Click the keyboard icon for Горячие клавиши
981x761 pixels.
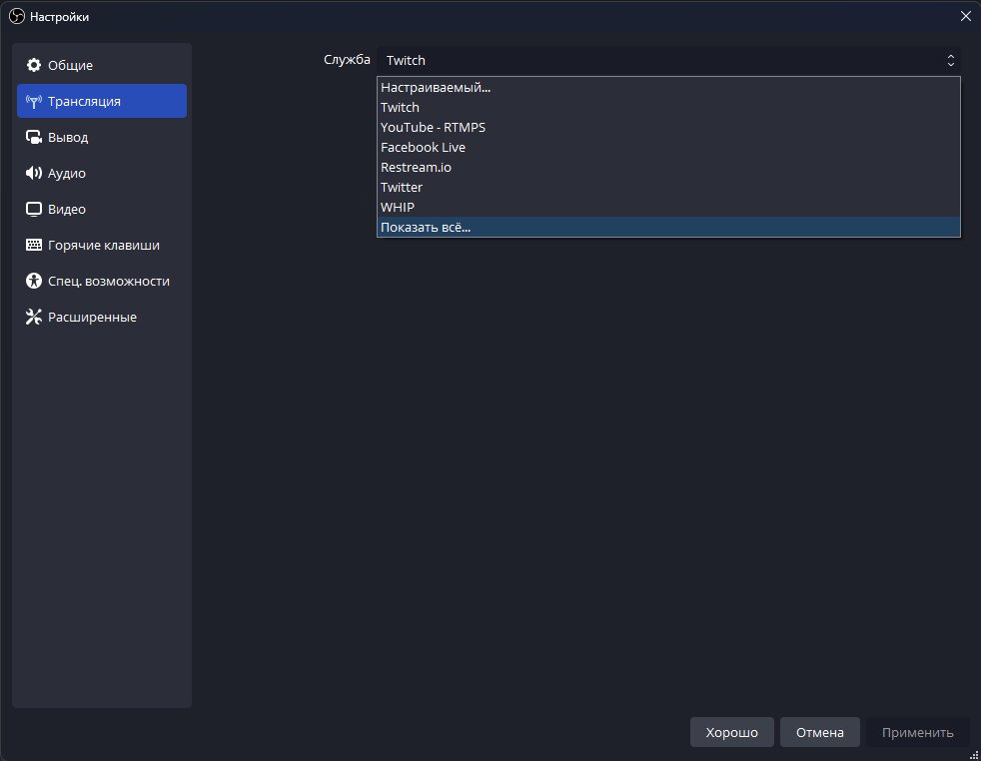(x=34, y=245)
